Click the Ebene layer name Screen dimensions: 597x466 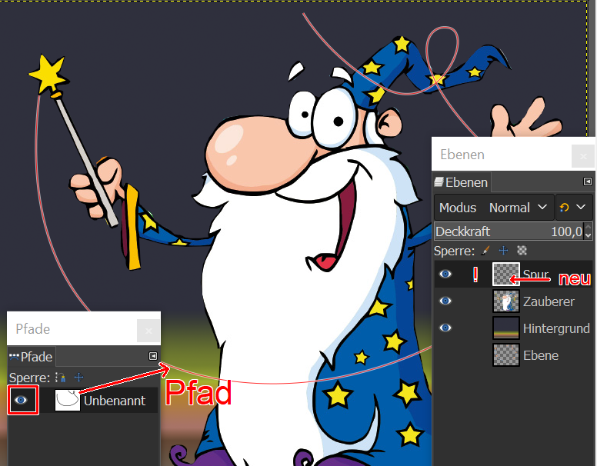(541, 355)
